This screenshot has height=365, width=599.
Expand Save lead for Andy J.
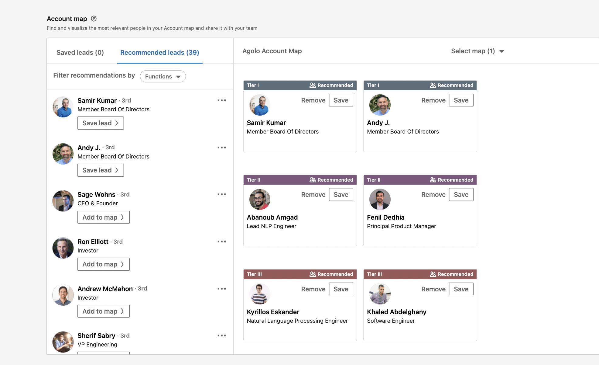[x=101, y=170]
